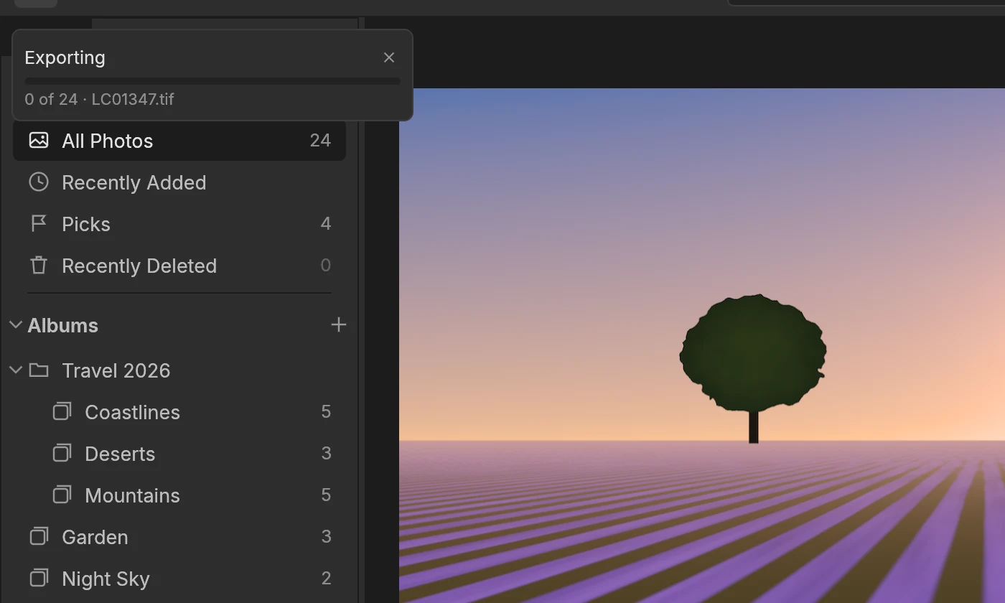
Task: Open the Night Sky album
Action: pyautogui.click(x=179, y=579)
